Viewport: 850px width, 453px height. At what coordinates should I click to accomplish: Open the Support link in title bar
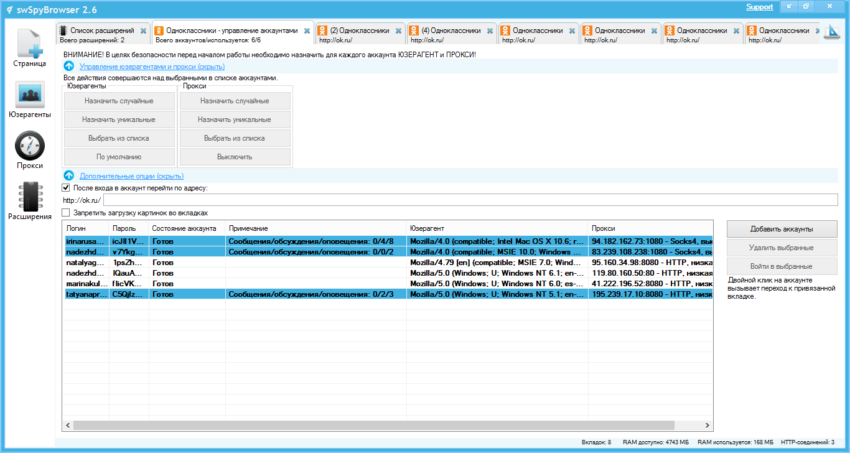[x=759, y=7]
